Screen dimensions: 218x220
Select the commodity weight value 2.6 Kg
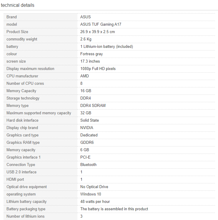[86, 39]
